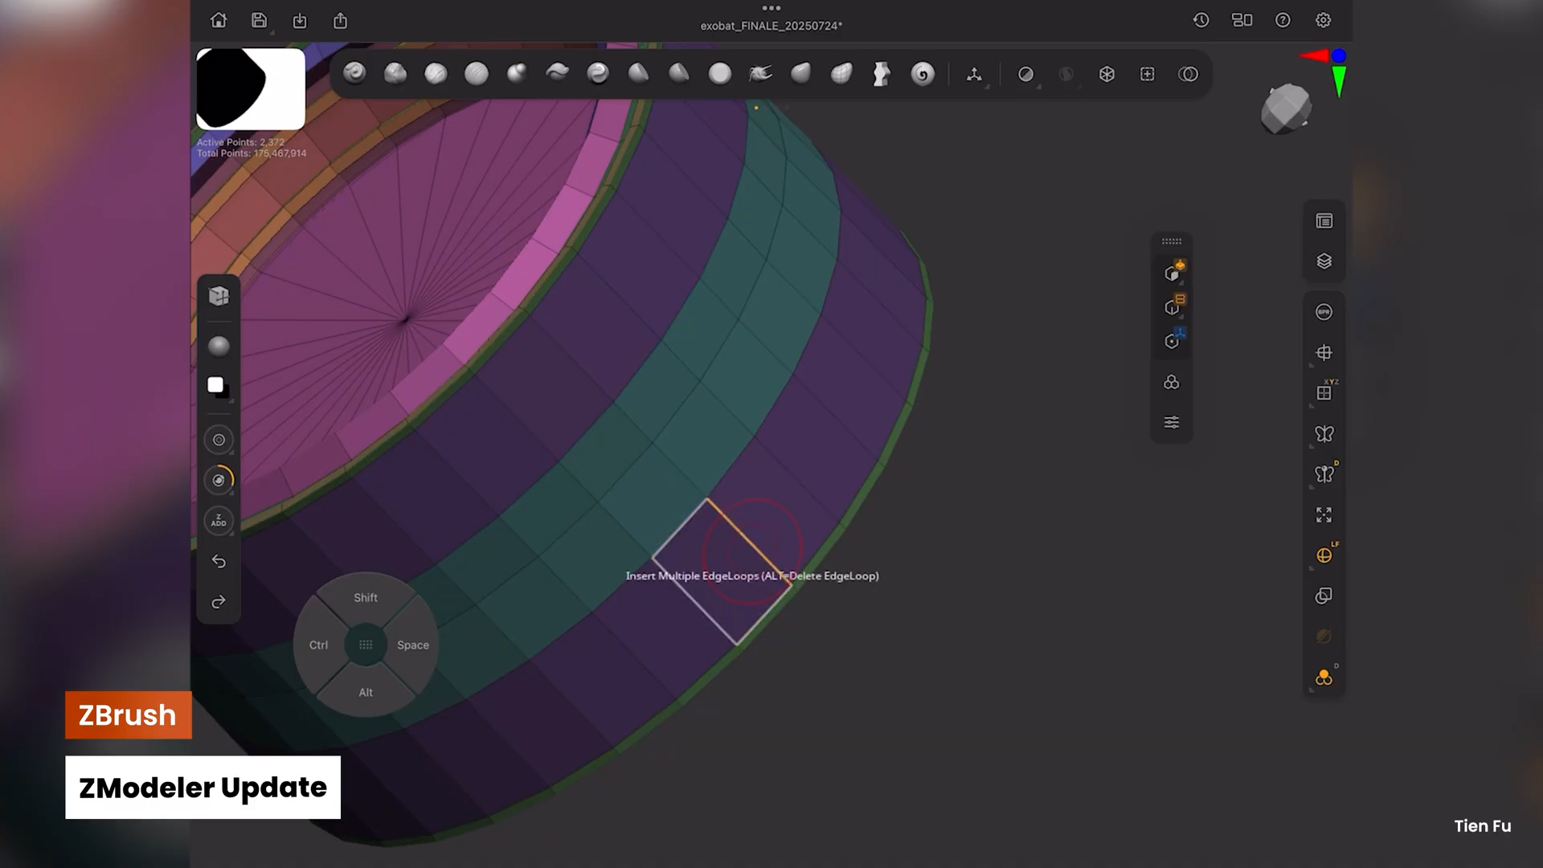This screenshot has width=1543, height=868.
Task: Open the Subtool layers panel
Action: [1324, 261]
